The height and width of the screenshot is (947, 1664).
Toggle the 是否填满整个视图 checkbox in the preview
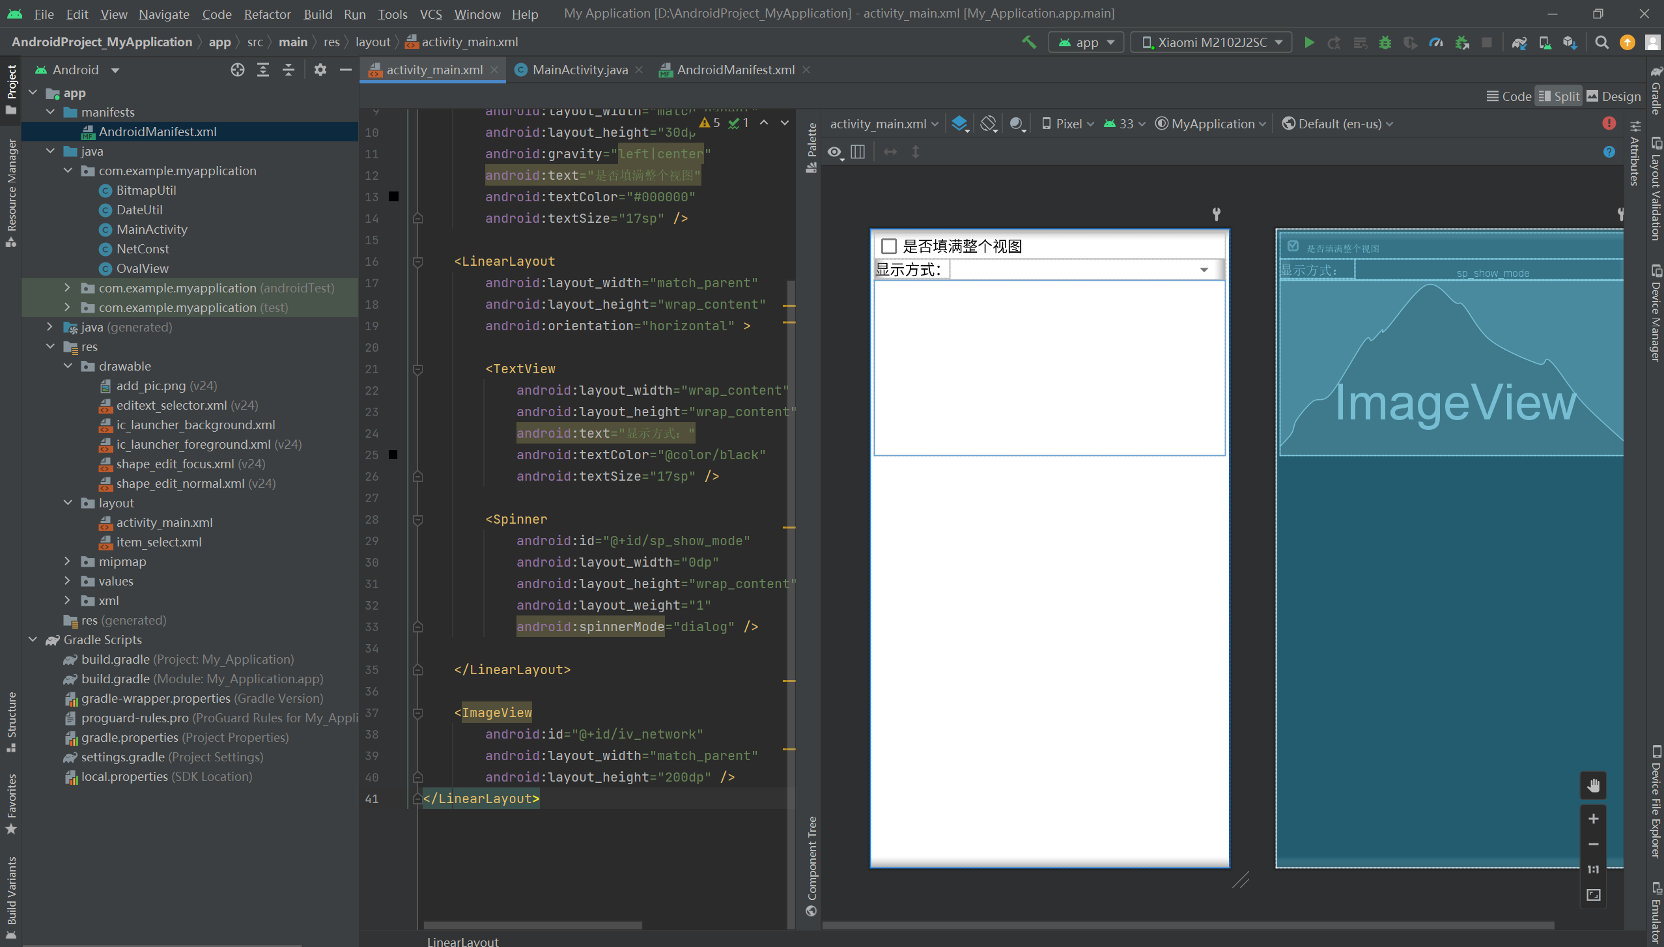click(889, 246)
